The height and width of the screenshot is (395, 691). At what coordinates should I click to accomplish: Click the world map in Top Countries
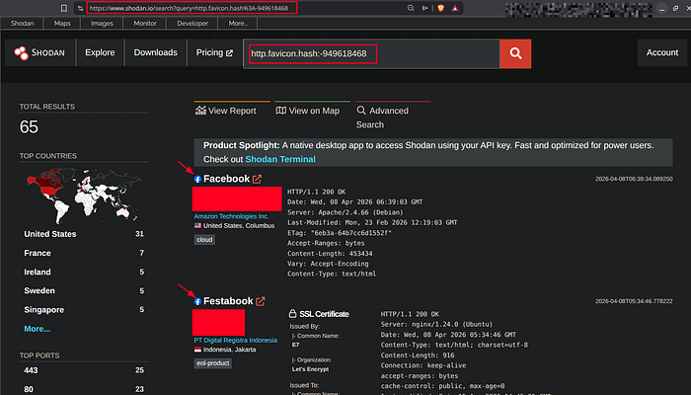(84, 196)
